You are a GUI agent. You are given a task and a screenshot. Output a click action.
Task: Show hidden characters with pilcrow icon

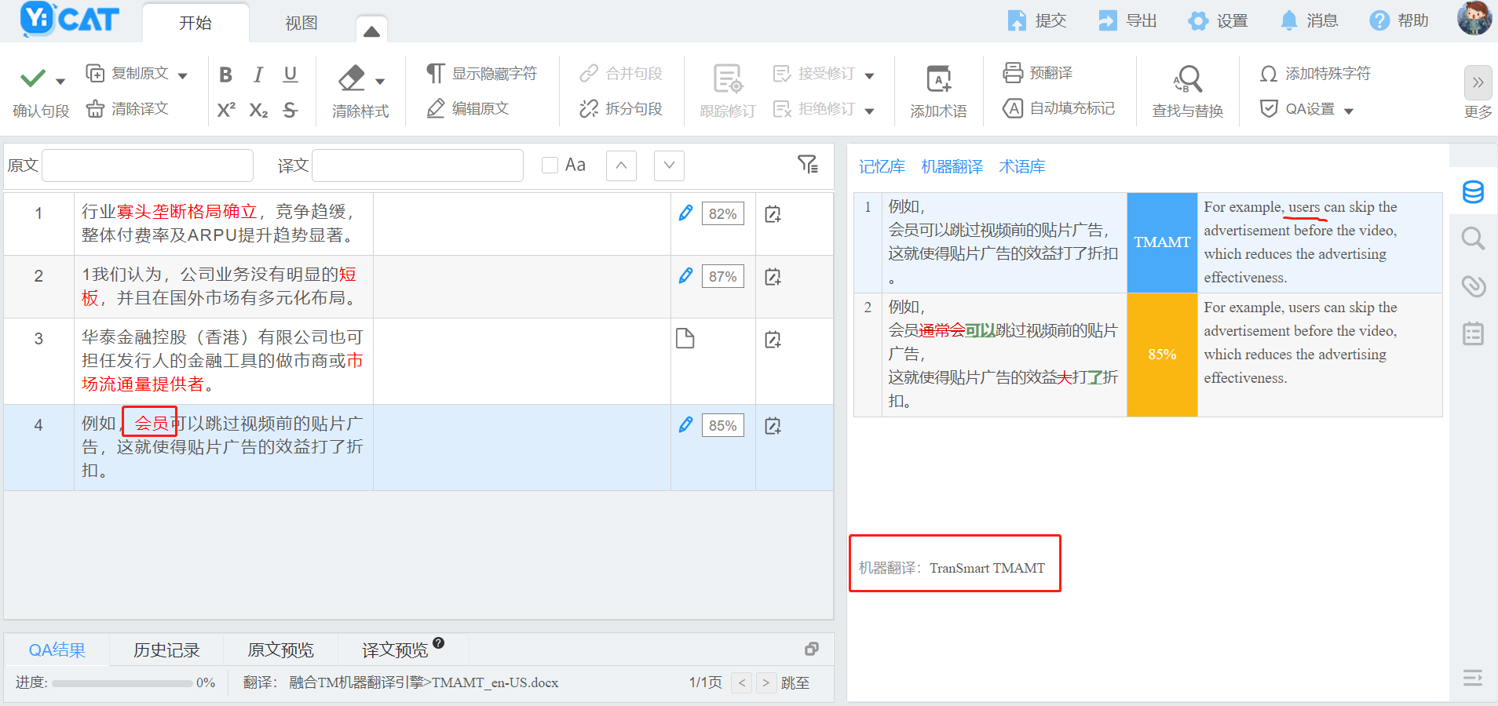point(437,73)
